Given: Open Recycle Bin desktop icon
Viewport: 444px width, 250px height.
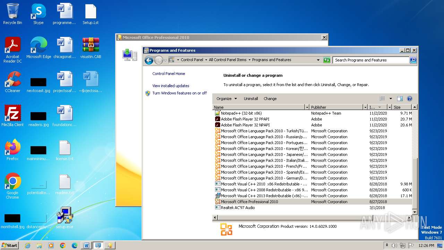Looking at the screenshot, I should coord(12,14).
